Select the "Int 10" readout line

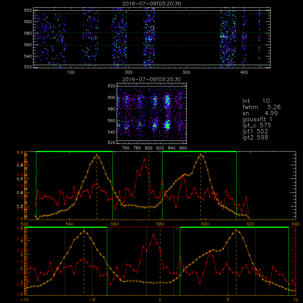click(x=256, y=101)
